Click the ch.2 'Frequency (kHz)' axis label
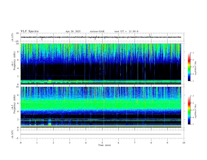 15,104
